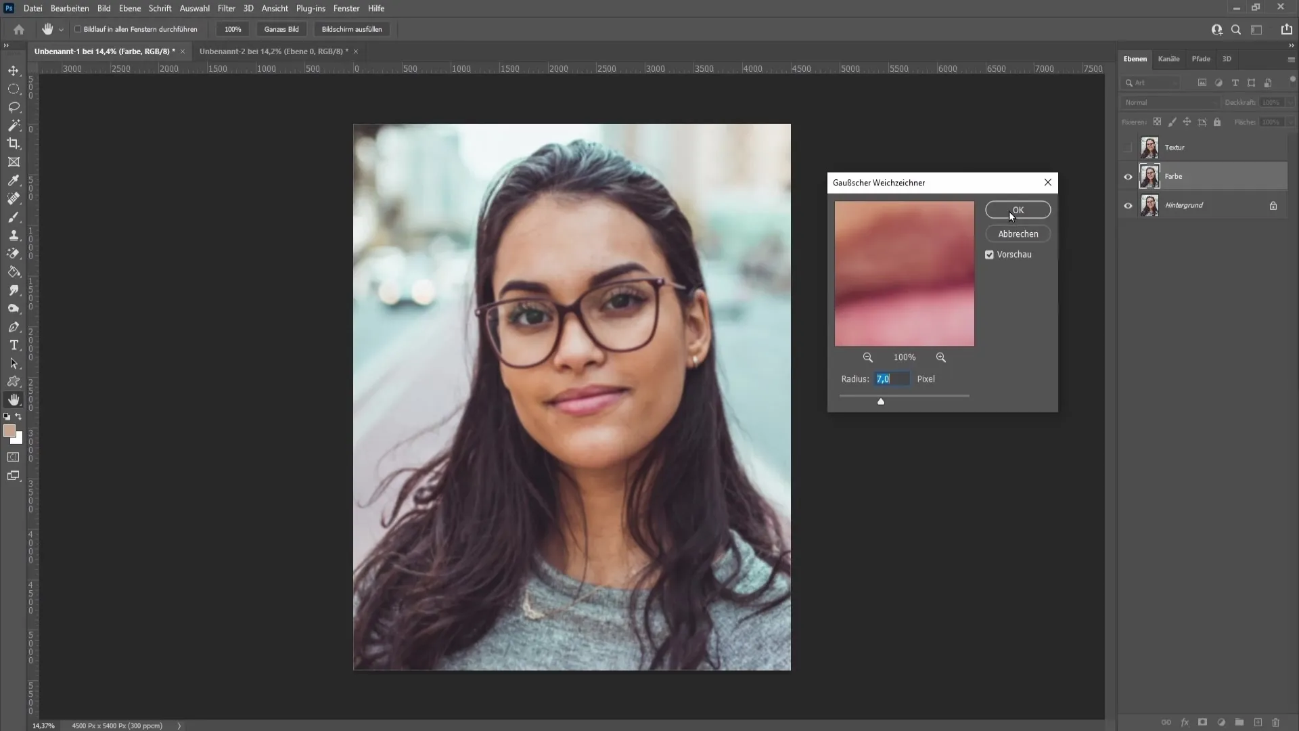Image resolution: width=1299 pixels, height=731 pixels.
Task: Hide the Hintergrund layer
Action: (1128, 206)
